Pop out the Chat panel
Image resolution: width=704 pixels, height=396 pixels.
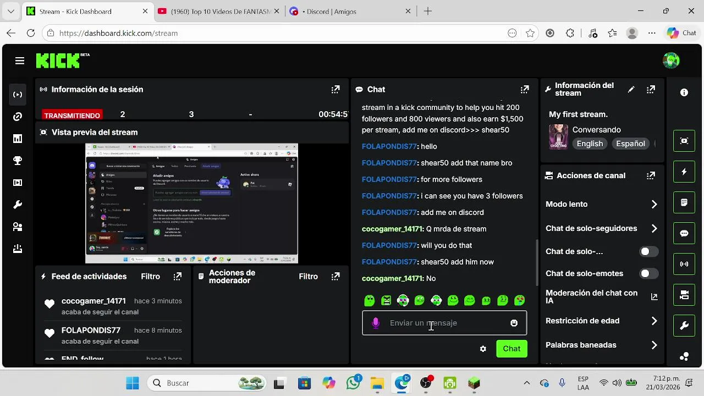525,89
